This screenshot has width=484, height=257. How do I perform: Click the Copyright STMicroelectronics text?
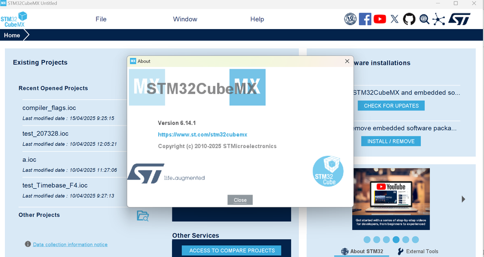click(x=218, y=146)
